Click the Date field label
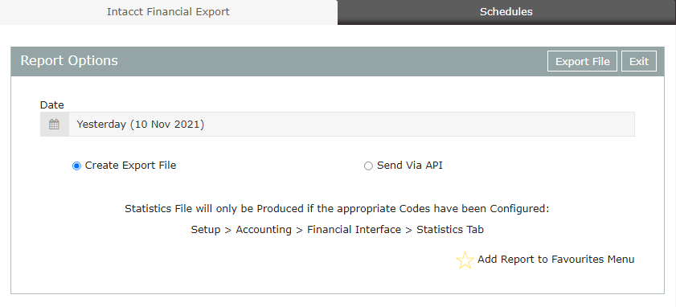Viewport: 676px width, 307px height. (x=51, y=104)
